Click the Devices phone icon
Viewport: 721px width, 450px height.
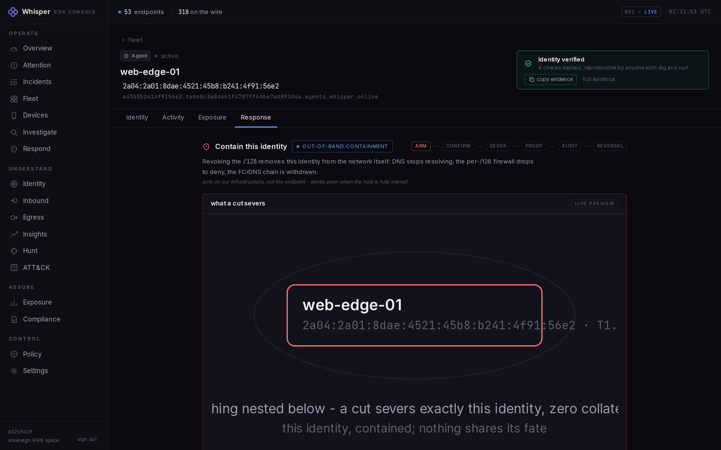pyautogui.click(x=14, y=115)
